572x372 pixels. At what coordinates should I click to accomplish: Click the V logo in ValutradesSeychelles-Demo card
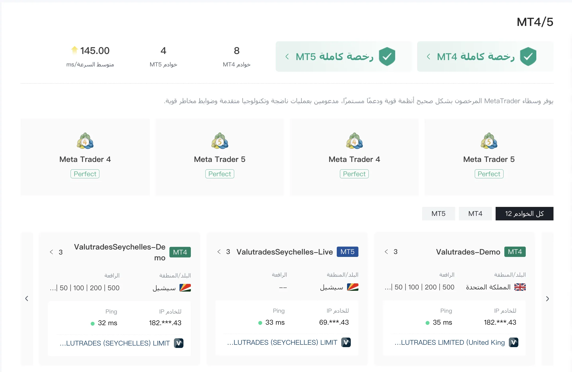click(178, 343)
